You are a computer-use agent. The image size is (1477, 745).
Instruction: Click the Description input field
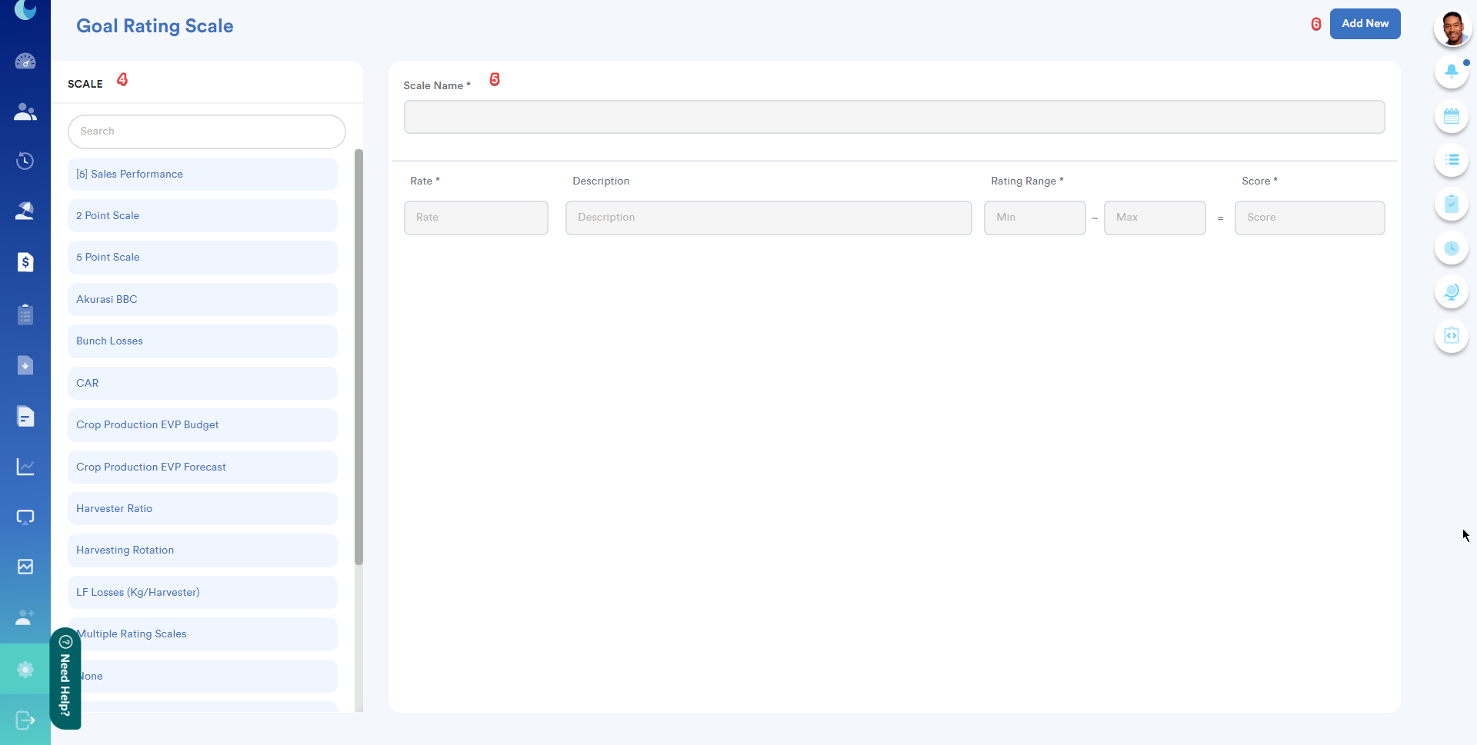pyautogui.click(x=769, y=218)
